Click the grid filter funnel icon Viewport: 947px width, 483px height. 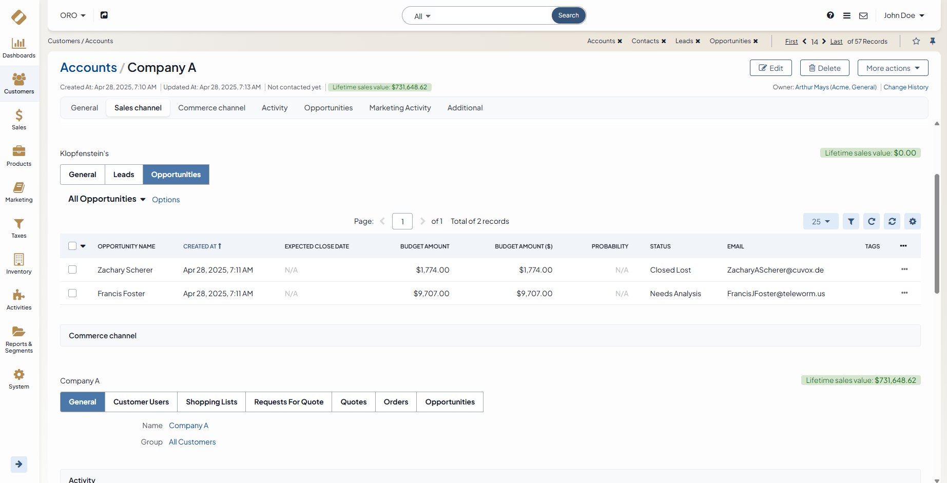pos(851,221)
